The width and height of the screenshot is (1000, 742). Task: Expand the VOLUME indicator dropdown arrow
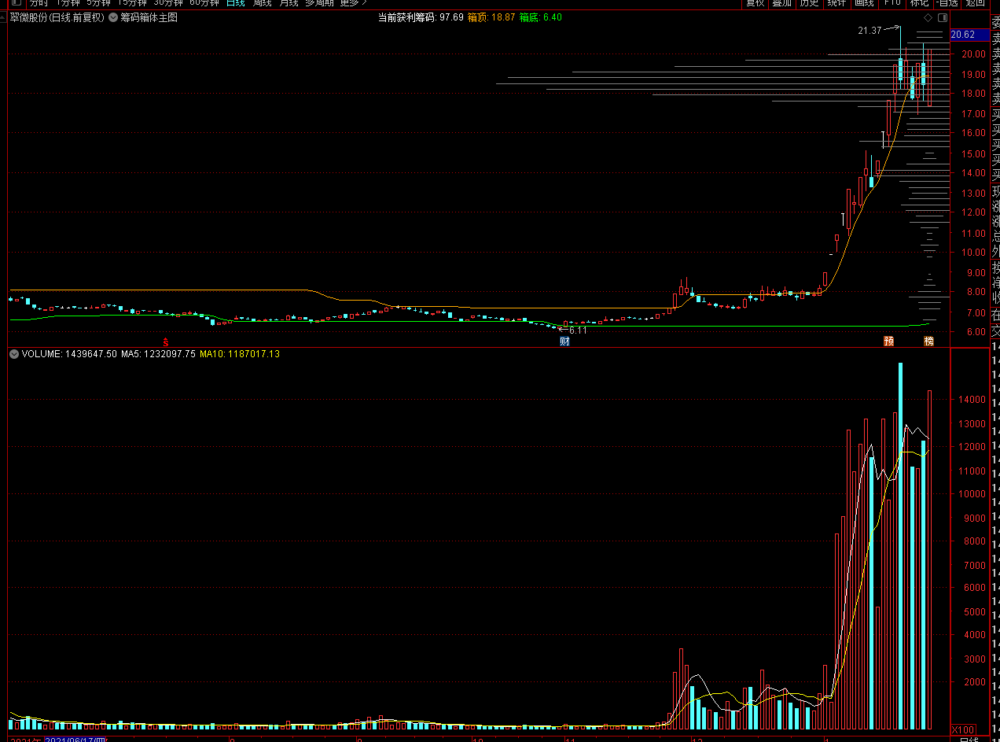click(x=14, y=354)
